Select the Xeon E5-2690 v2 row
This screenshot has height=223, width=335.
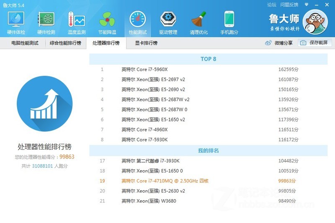point(208,90)
